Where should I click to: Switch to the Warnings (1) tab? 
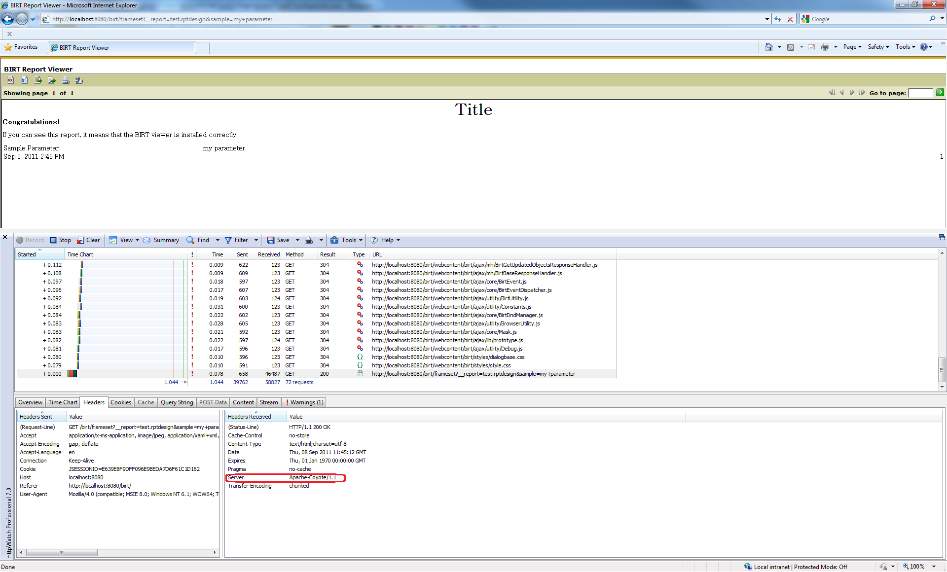pos(304,402)
